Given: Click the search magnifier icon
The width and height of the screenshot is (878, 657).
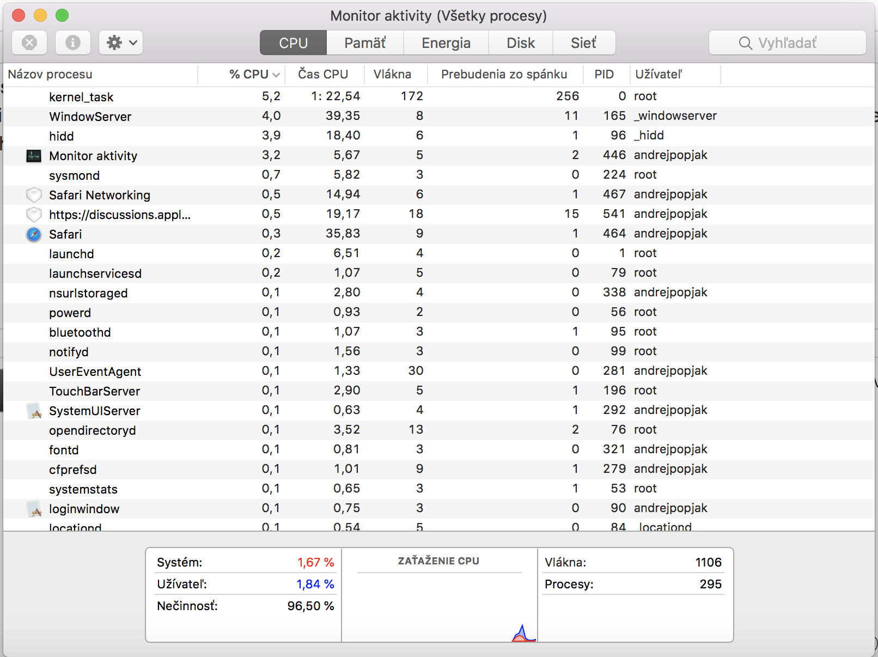Looking at the screenshot, I should tap(745, 43).
